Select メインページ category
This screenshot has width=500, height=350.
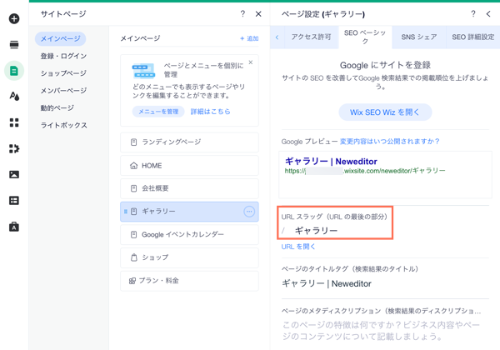coord(60,38)
